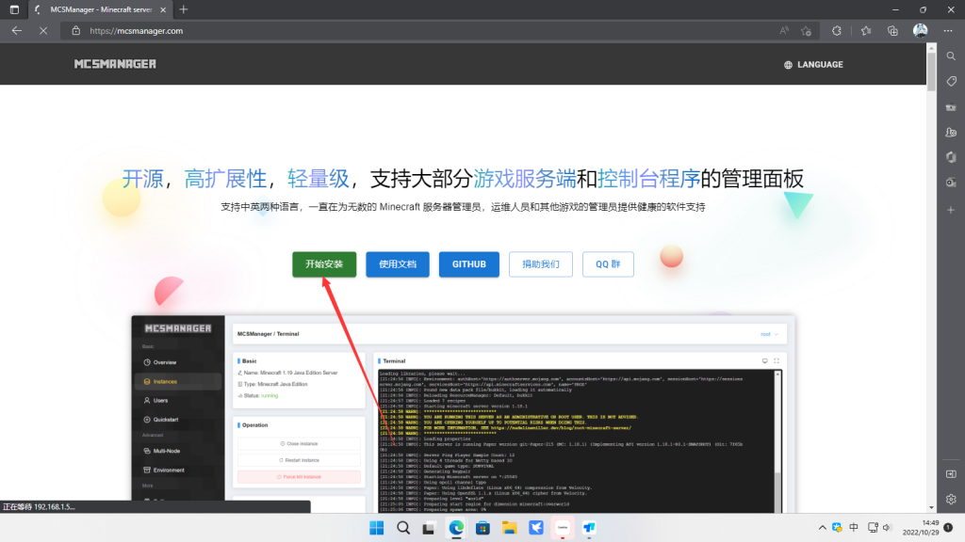Open tab actions menu icon

14,9
